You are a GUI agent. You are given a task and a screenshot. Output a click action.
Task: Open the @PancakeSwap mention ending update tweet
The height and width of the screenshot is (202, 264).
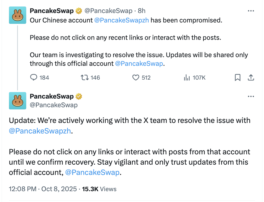pyautogui.click(x=92, y=172)
